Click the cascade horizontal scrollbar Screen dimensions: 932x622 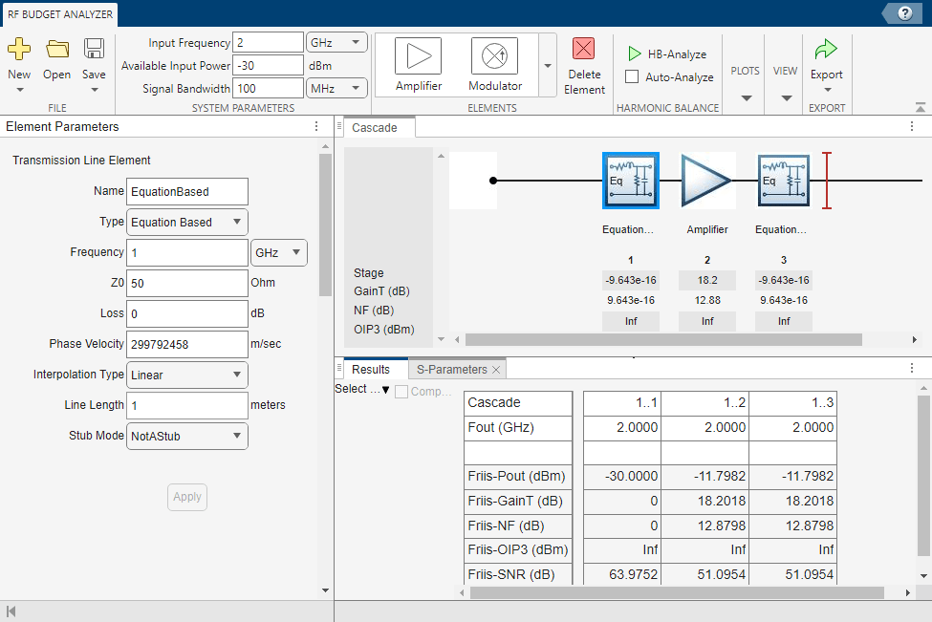click(662, 339)
